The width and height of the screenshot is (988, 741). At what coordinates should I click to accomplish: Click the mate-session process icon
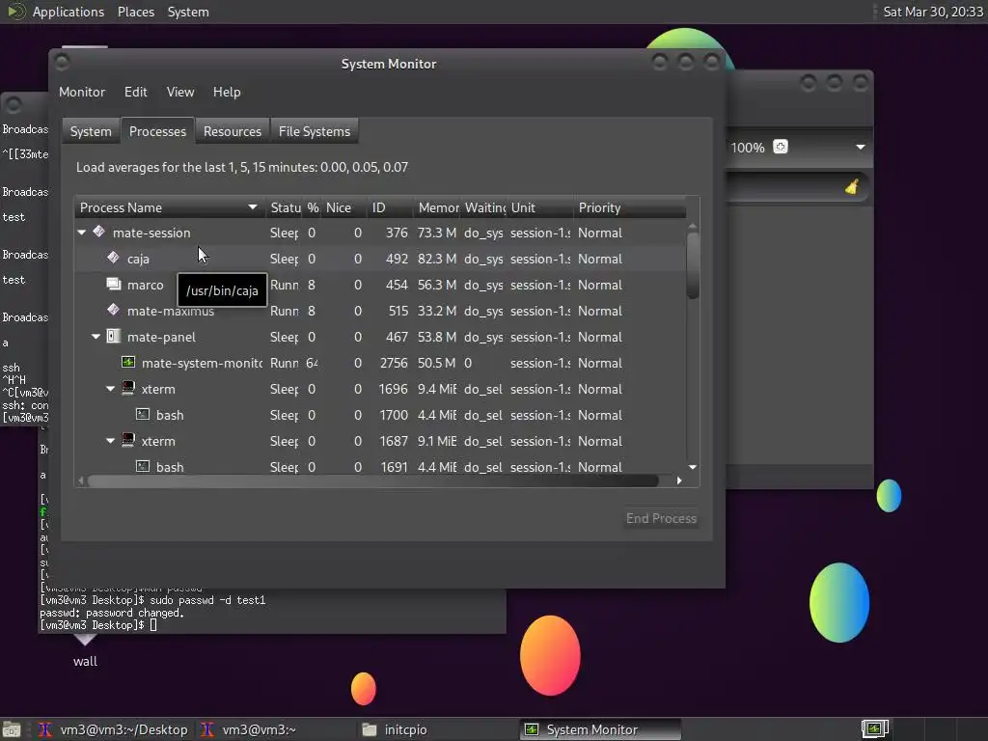click(x=99, y=232)
